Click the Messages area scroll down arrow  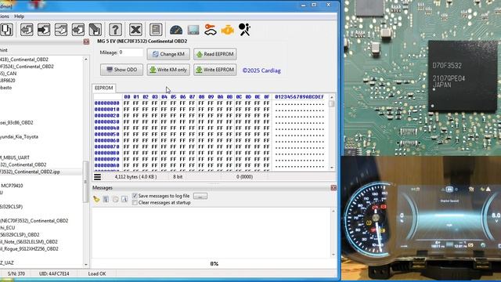coord(333,255)
